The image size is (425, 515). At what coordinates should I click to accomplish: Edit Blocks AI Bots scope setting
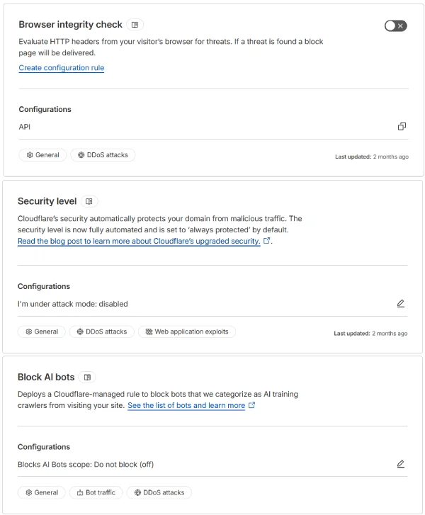[x=400, y=464]
